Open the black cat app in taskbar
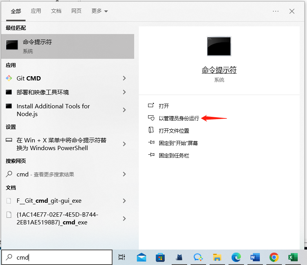The width and height of the screenshot is (307, 265). click(x=179, y=257)
